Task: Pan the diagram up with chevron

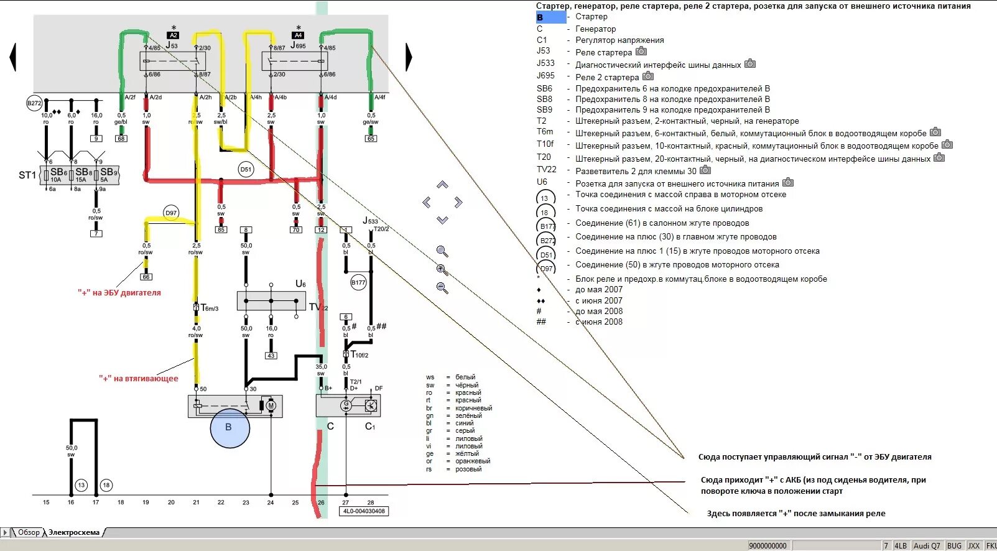Action: [442, 185]
